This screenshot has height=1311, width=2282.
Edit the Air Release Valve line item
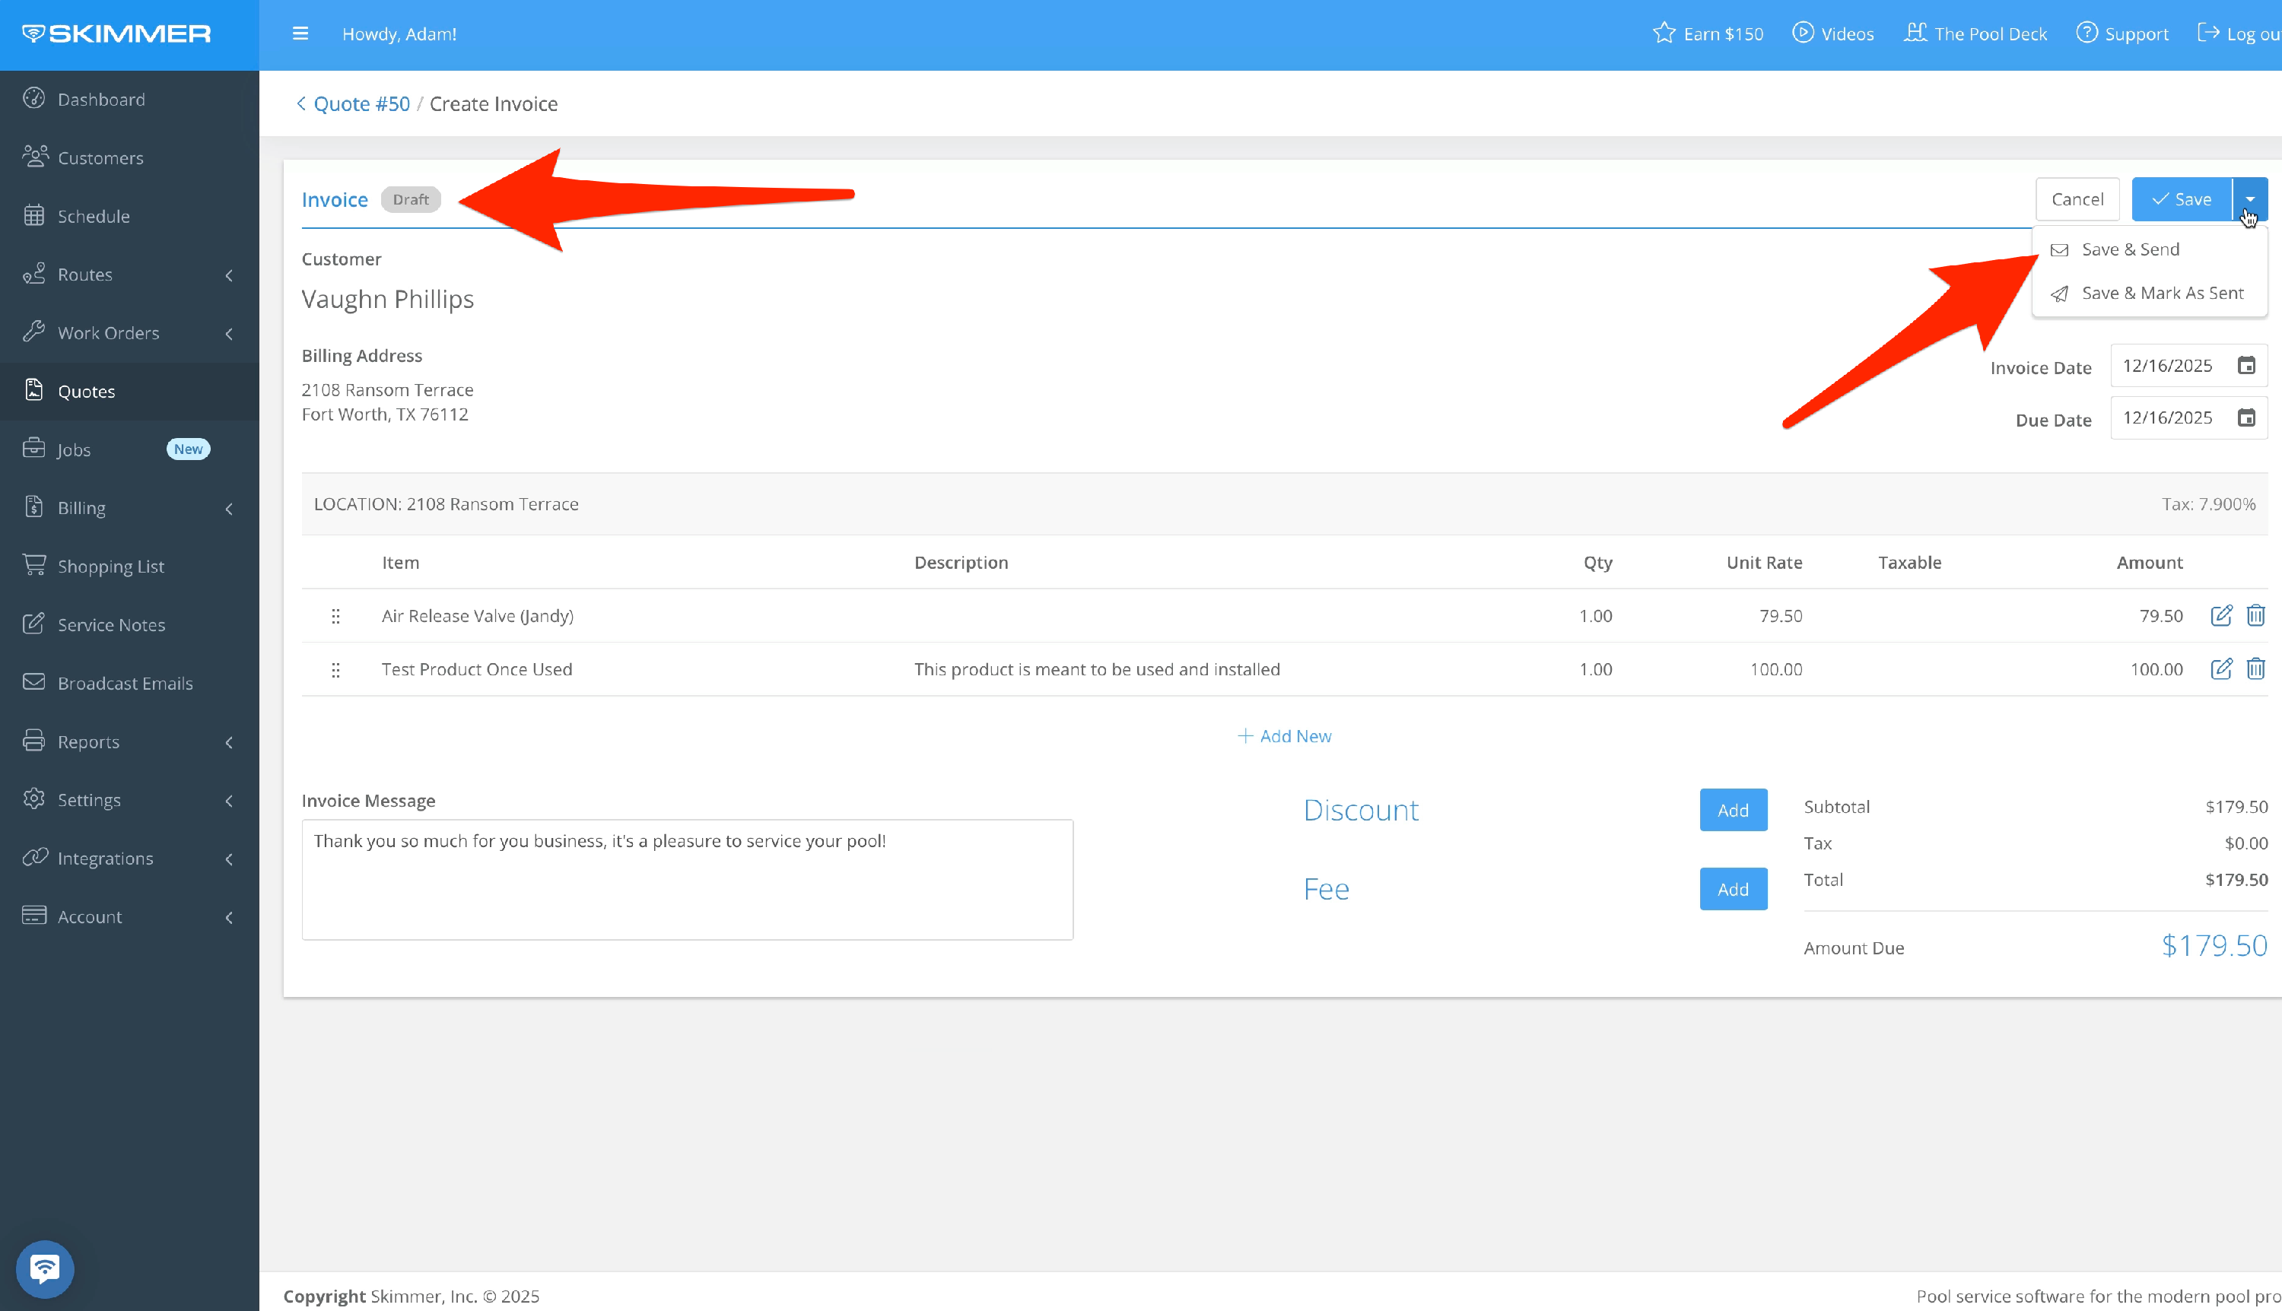(x=2220, y=616)
